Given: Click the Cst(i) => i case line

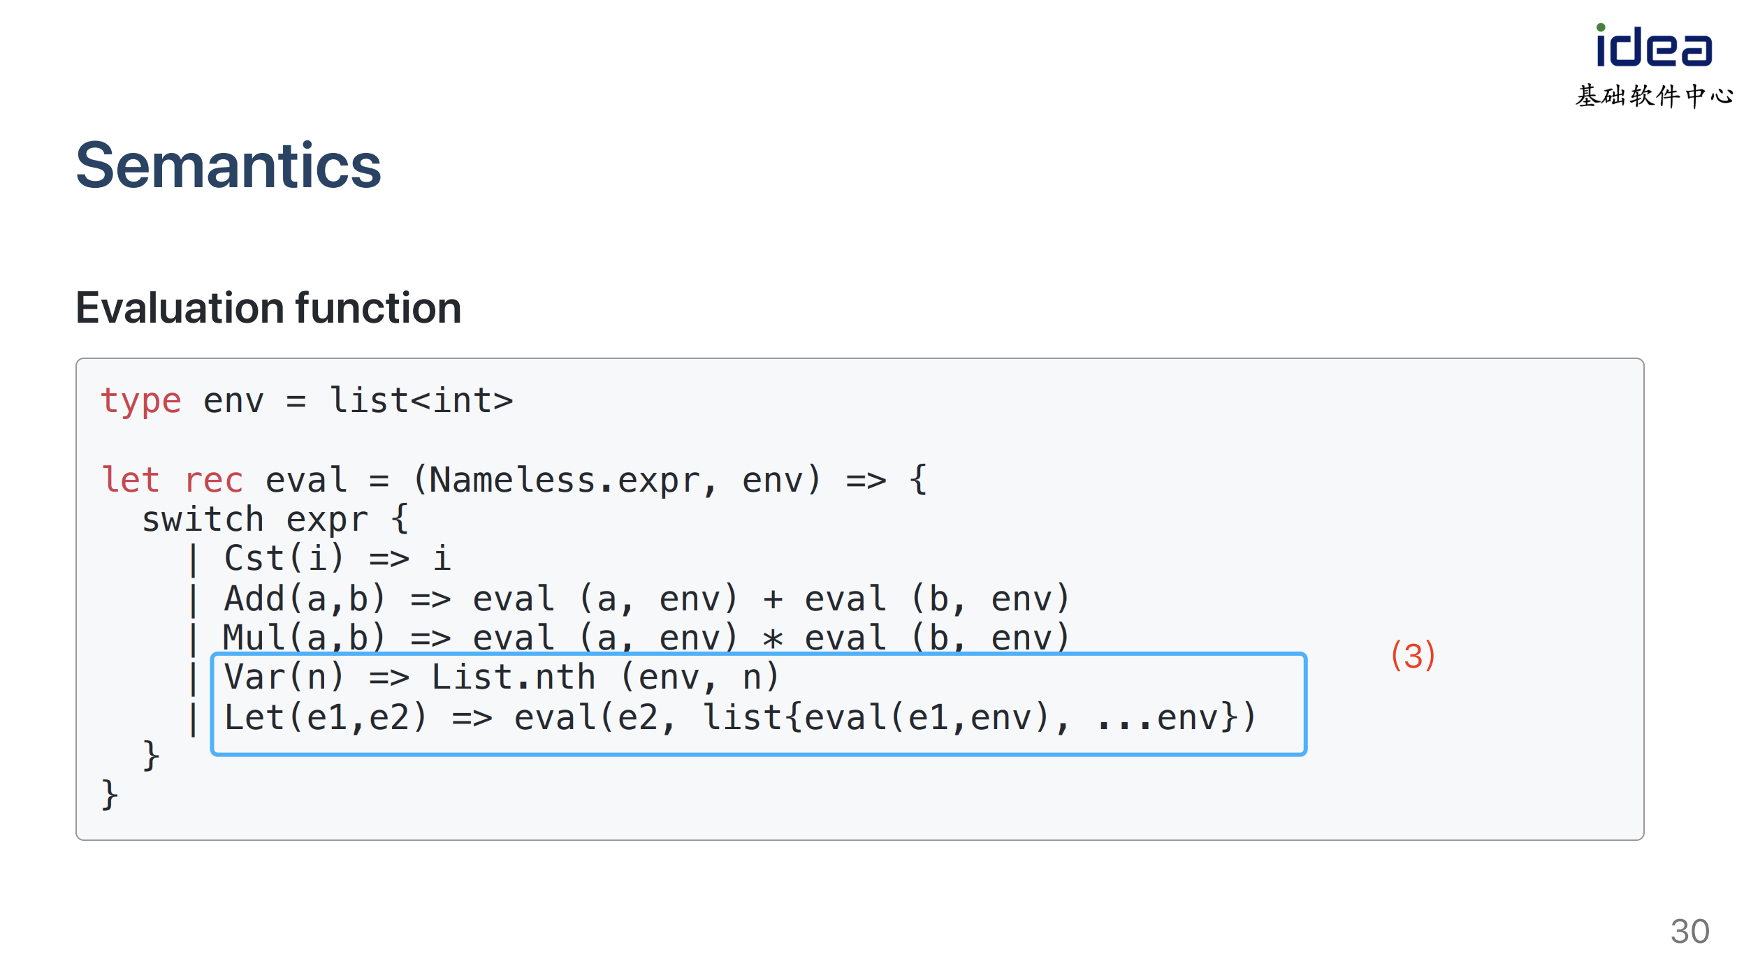Looking at the screenshot, I should [337, 559].
